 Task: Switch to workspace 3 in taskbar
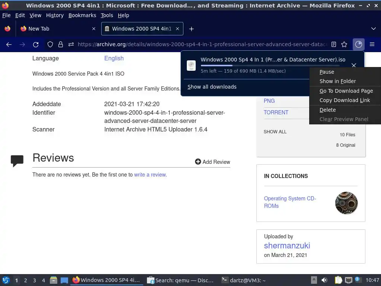coord(35,280)
